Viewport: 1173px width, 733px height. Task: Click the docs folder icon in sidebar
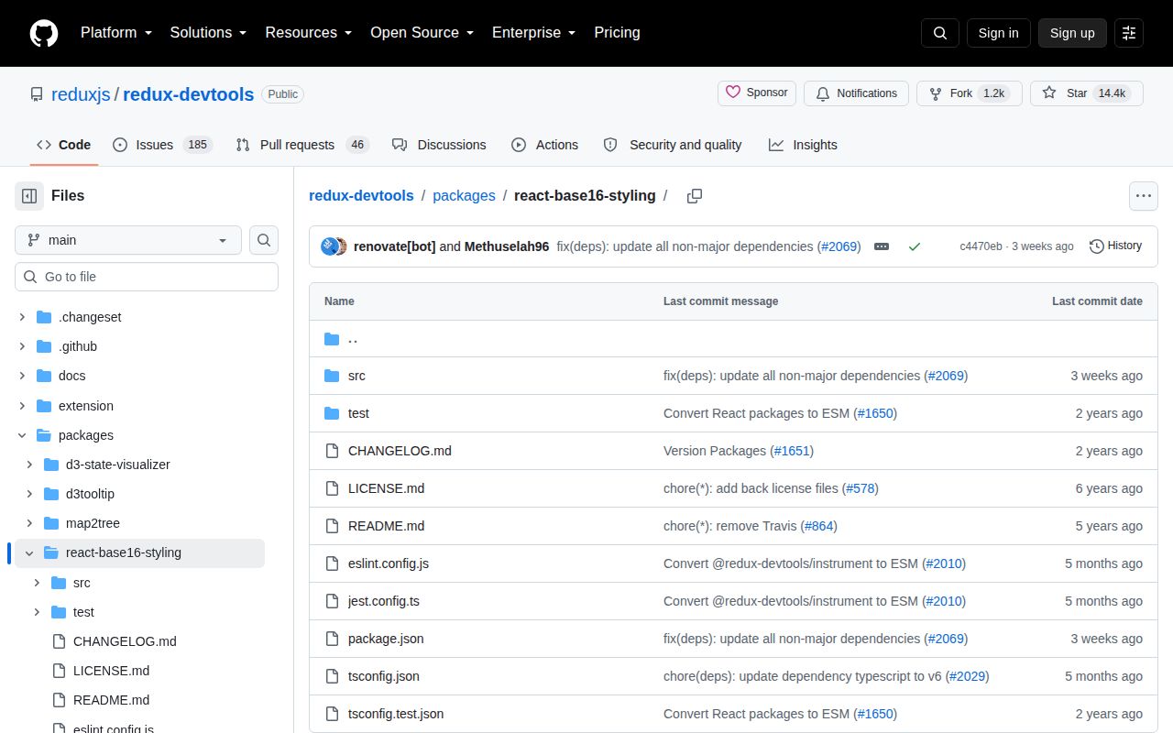tap(44, 376)
